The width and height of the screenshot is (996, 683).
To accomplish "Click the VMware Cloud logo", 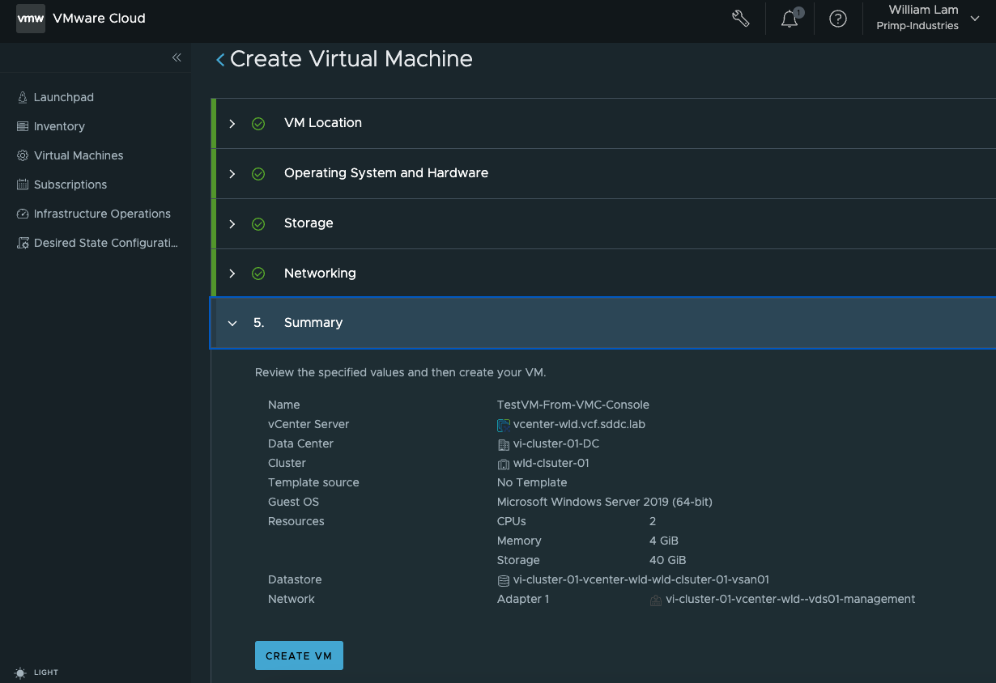I will point(30,18).
